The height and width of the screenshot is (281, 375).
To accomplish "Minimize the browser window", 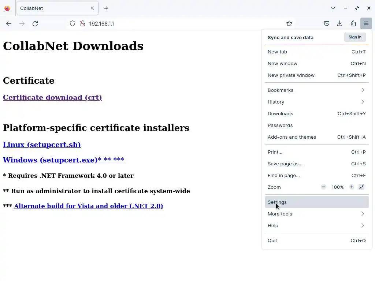I will click(345, 8).
